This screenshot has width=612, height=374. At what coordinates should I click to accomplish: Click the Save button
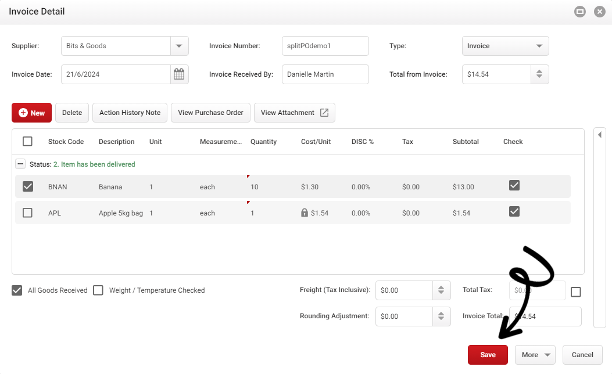click(x=488, y=355)
